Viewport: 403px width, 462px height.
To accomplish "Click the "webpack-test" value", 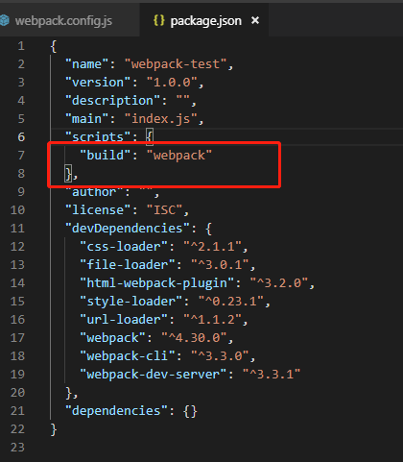I will click(x=176, y=64).
